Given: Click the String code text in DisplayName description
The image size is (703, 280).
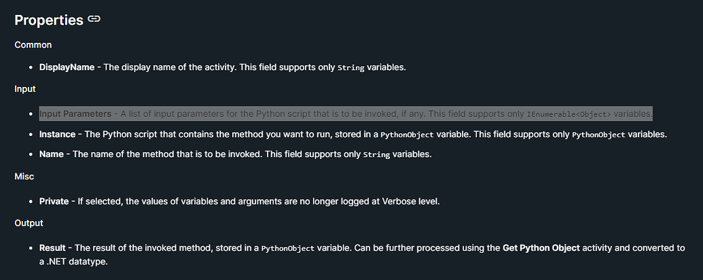Looking at the screenshot, I should click(350, 68).
